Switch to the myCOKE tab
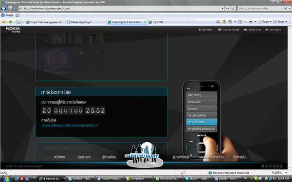This screenshot has width=292, height=182. tap(168, 22)
